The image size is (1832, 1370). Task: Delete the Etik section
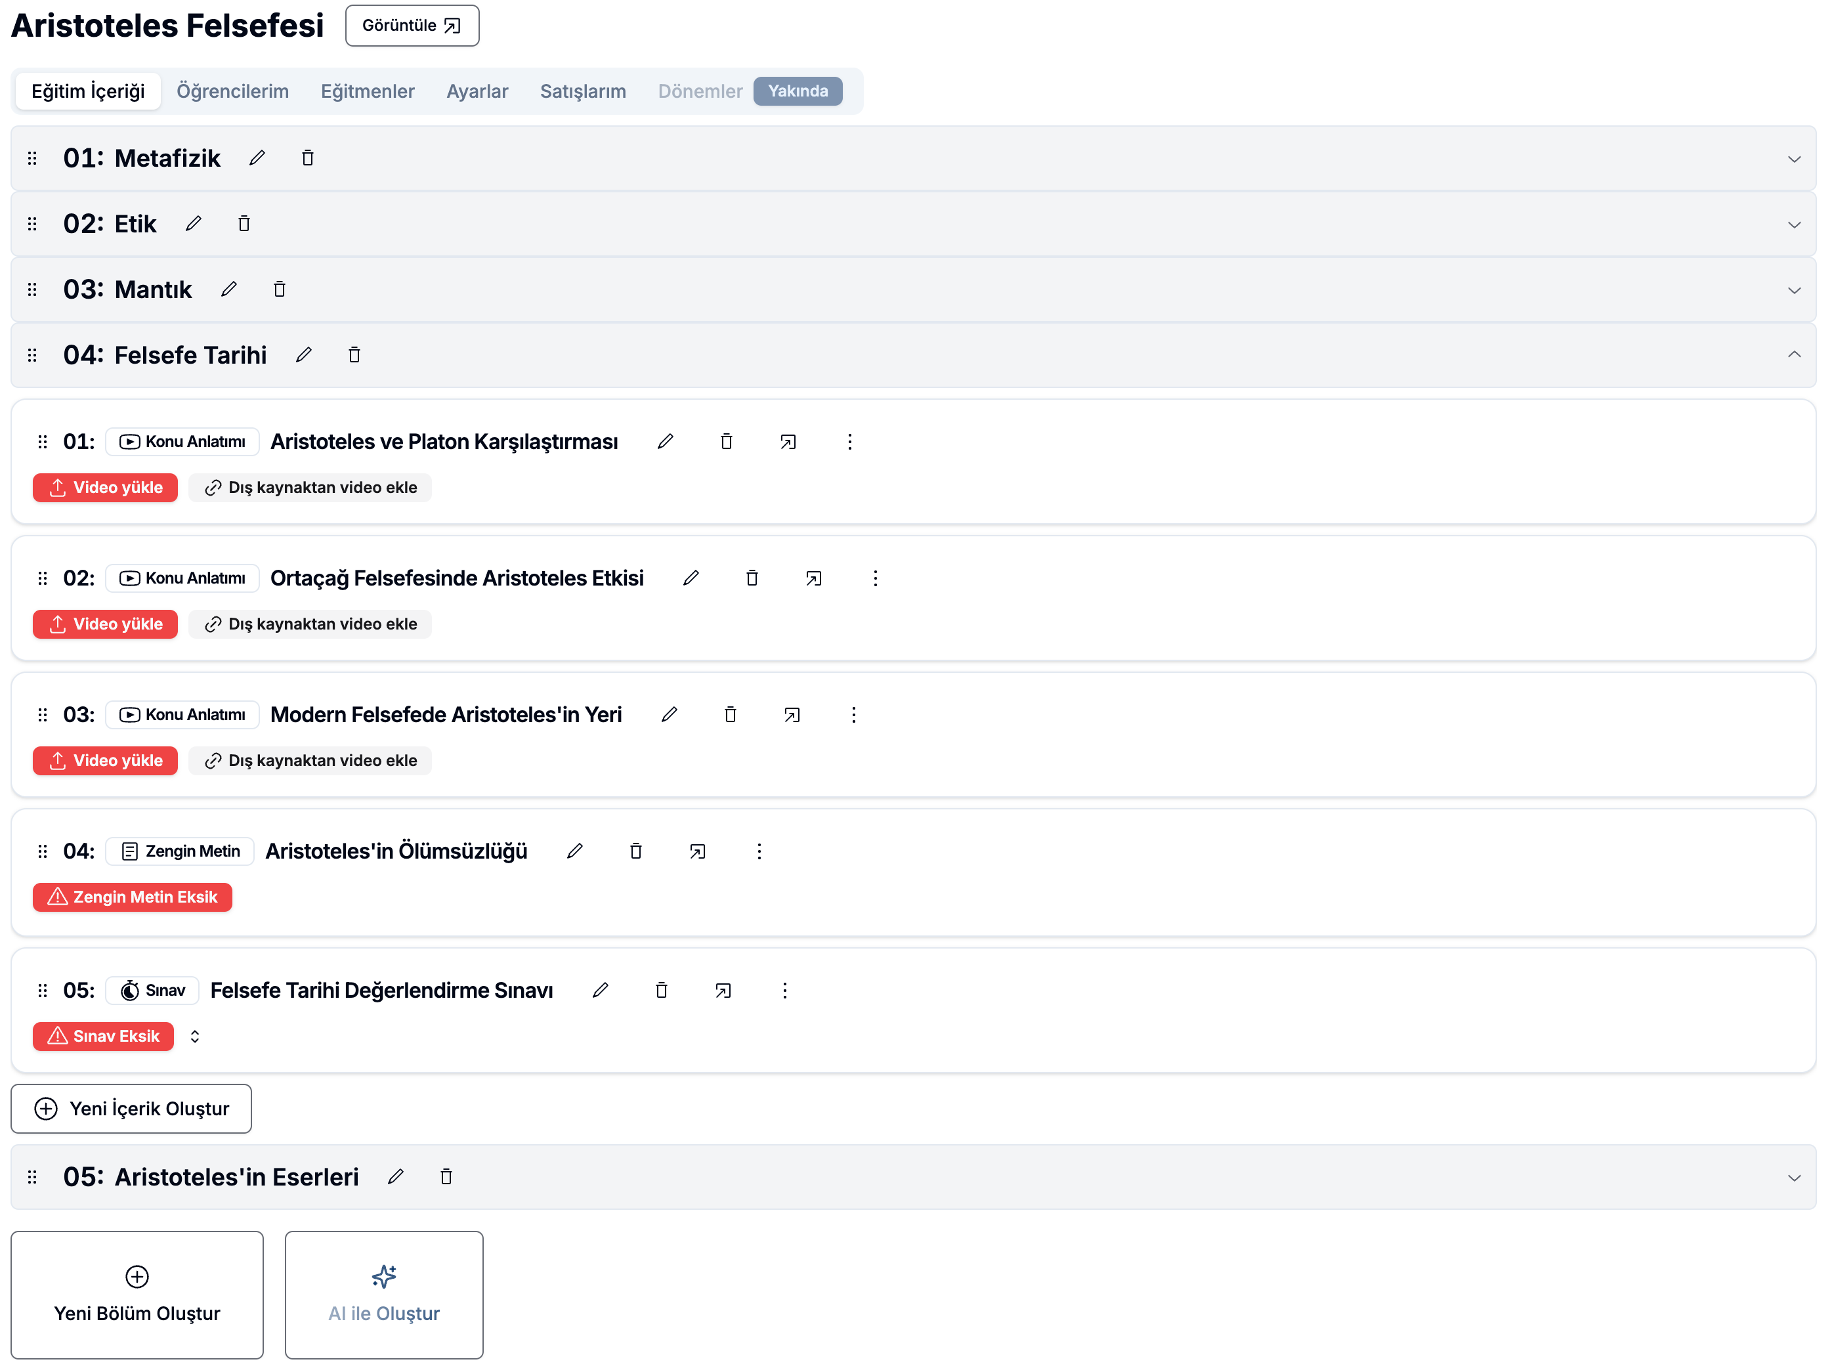tap(244, 224)
